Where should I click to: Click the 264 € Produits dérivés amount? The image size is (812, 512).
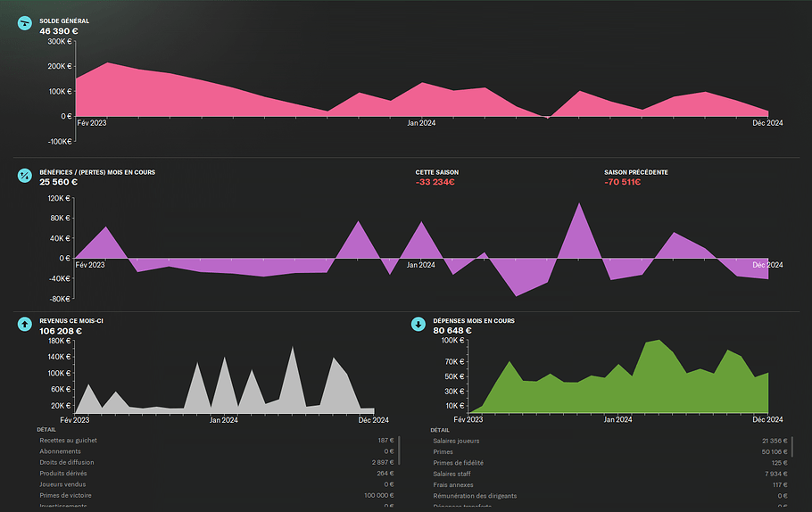[385, 473]
